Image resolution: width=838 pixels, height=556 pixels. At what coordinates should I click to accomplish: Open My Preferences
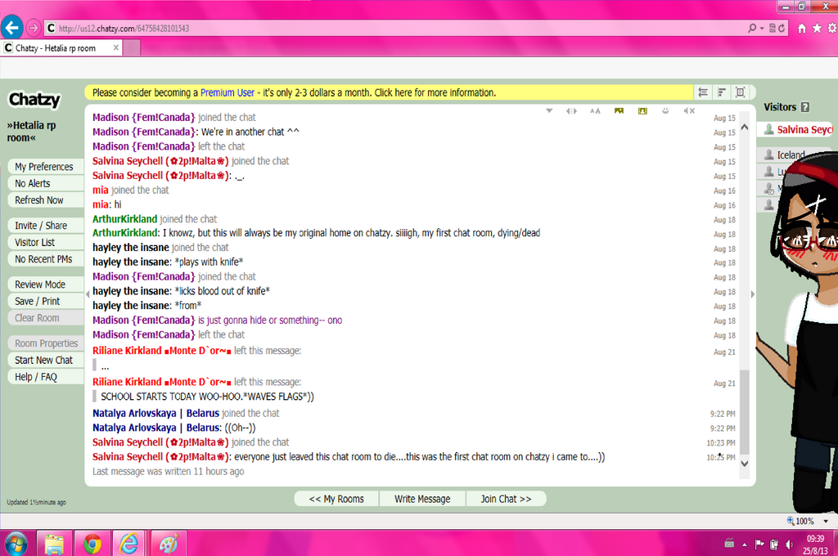44,167
